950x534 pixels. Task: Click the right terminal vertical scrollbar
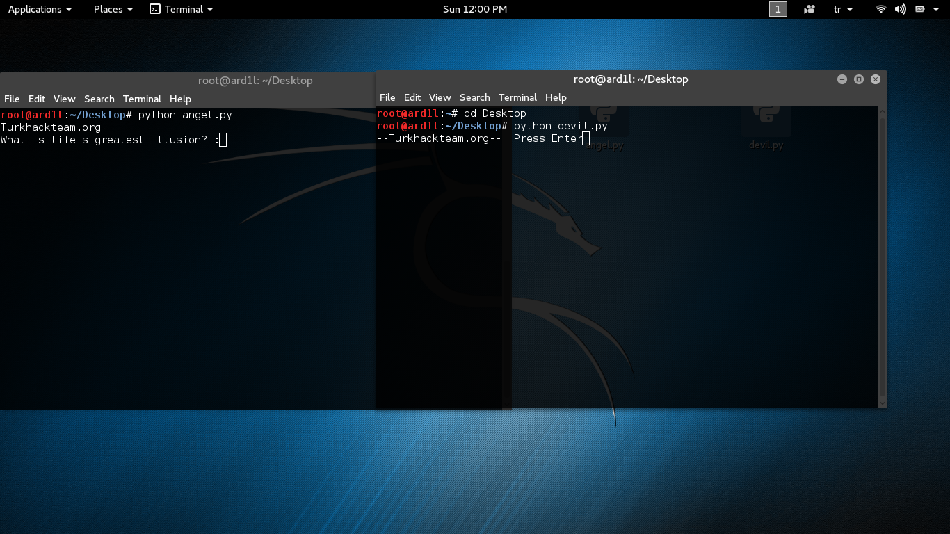883,257
